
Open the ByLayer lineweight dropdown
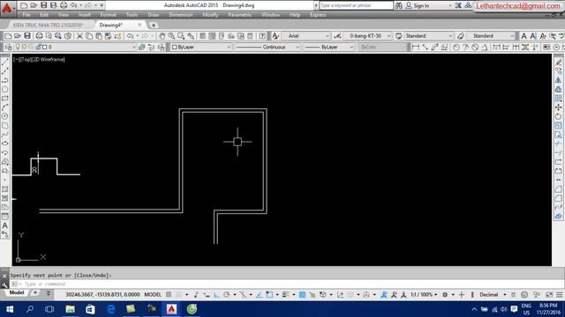tap(328, 47)
